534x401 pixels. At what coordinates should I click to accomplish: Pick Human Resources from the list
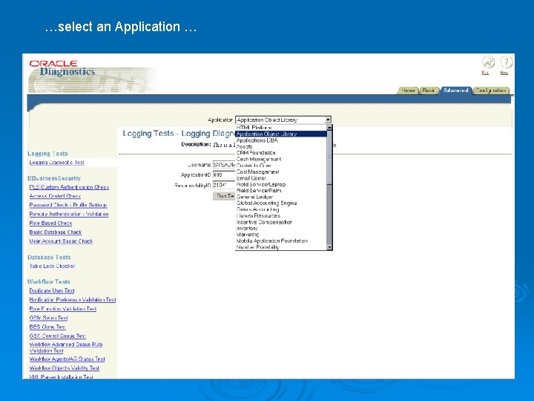(281, 215)
